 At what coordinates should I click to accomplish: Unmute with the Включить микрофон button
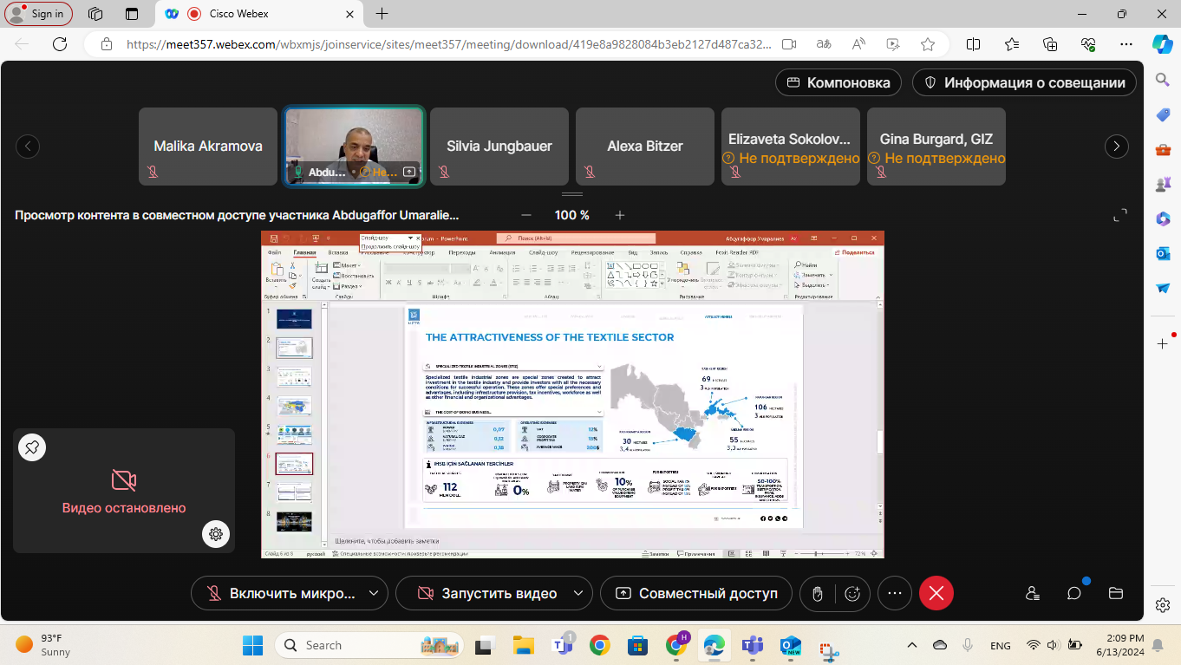tap(282, 593)
